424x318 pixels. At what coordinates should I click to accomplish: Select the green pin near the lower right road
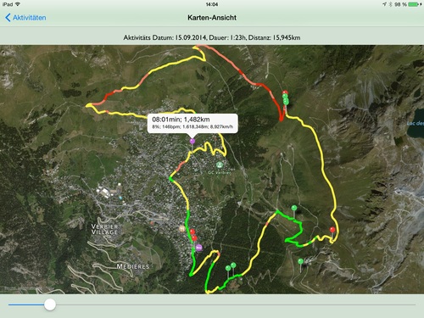coord(300,261)
